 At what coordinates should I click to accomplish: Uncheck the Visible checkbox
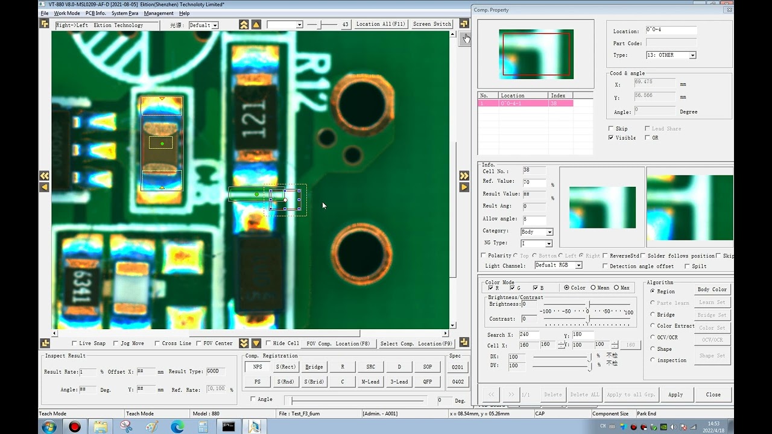point(611,138)
